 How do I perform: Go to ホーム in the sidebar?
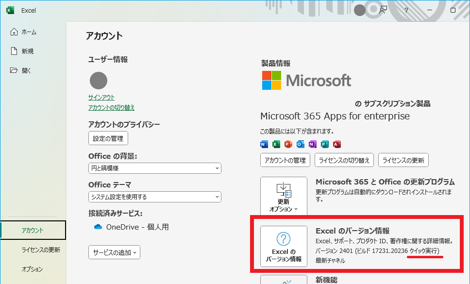(29, 32)
